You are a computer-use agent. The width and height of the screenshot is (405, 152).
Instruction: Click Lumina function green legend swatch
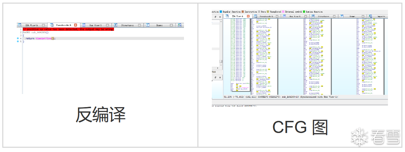(305, 12)
